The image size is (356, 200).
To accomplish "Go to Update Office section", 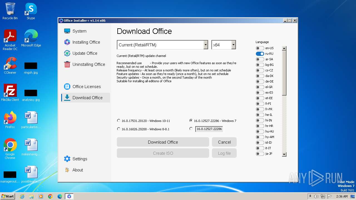I will coord(85,53).
